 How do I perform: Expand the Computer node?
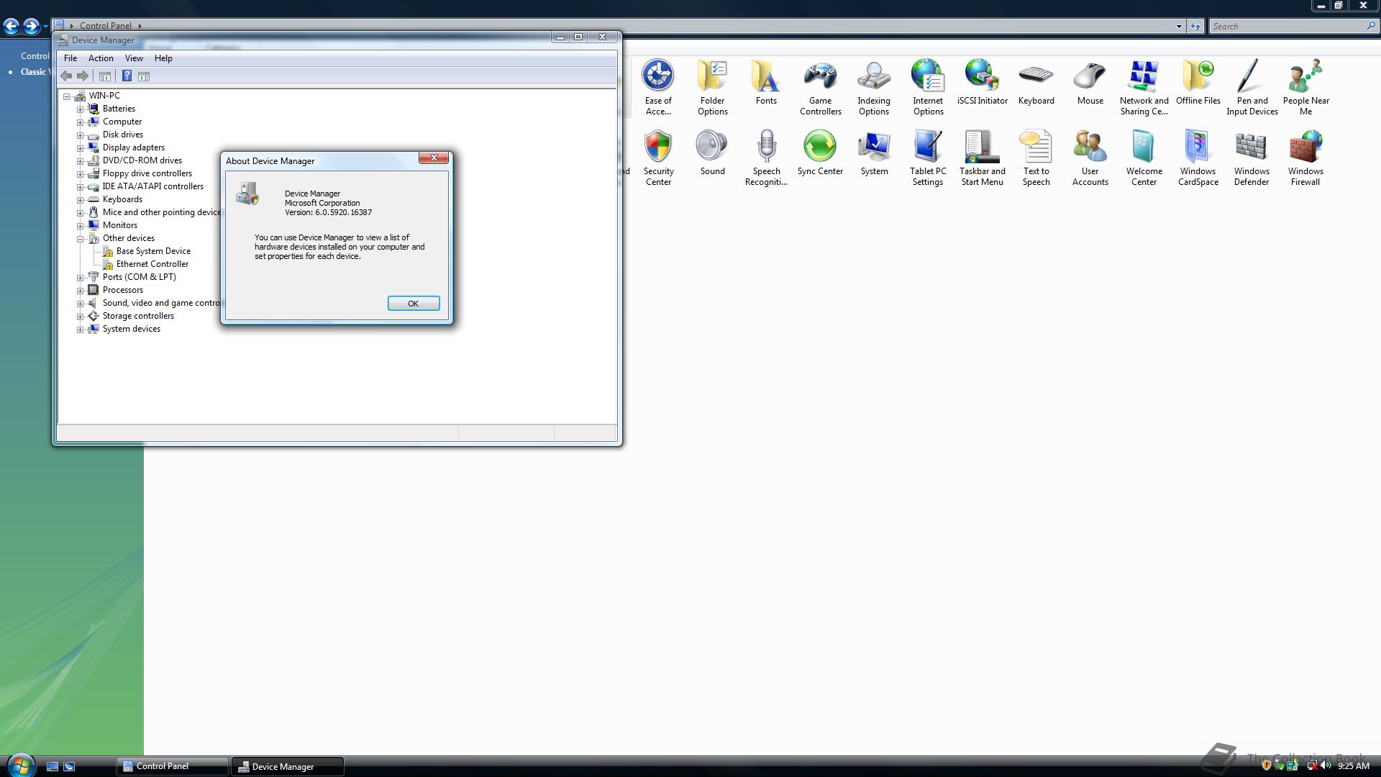pos(81,122)
